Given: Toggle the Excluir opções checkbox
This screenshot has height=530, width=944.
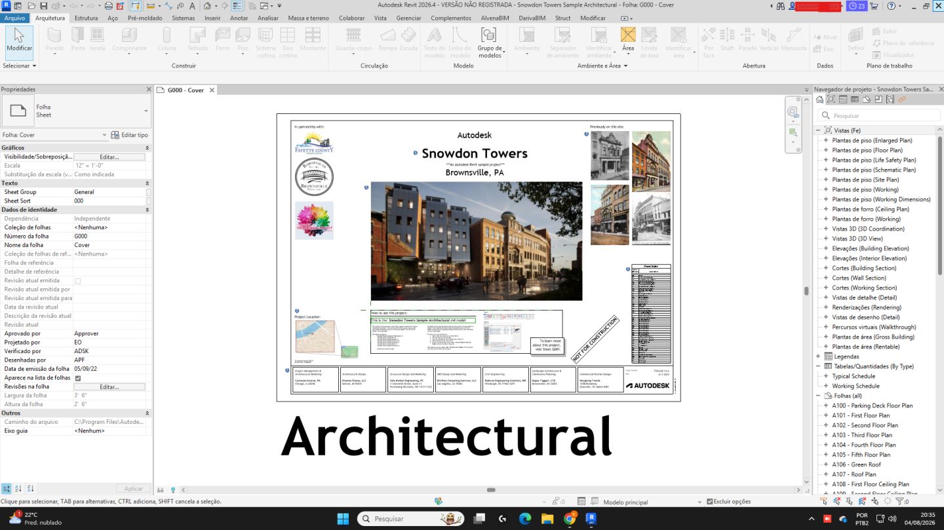Looking at the screenshot, I should click(x=709, y=502).
